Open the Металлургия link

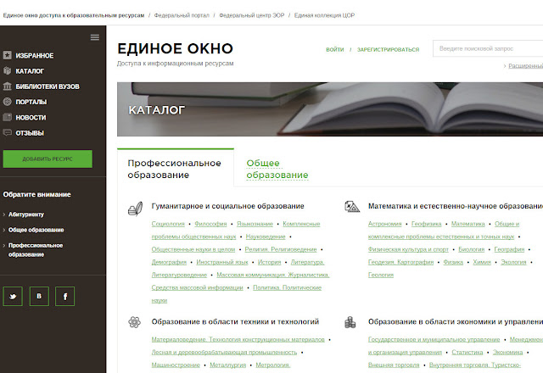pos(228,365)
